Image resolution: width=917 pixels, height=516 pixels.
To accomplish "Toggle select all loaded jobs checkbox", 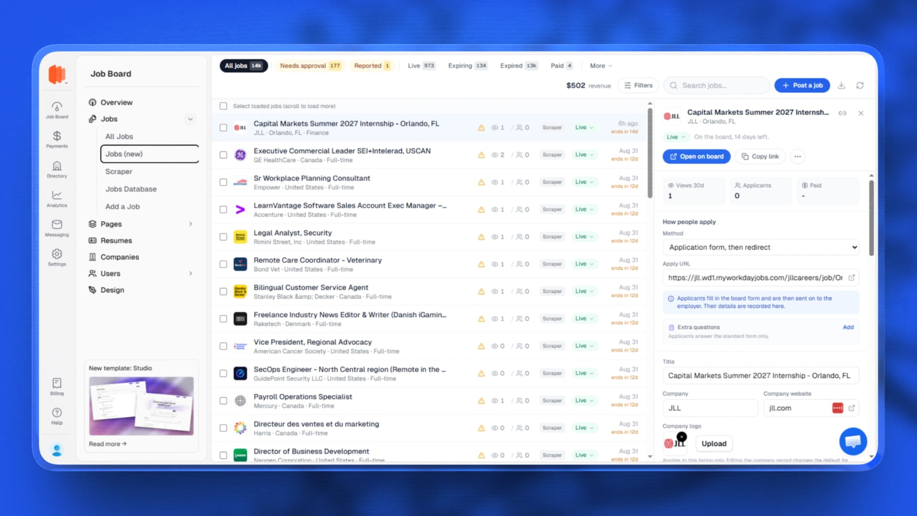I will [223, 106].
